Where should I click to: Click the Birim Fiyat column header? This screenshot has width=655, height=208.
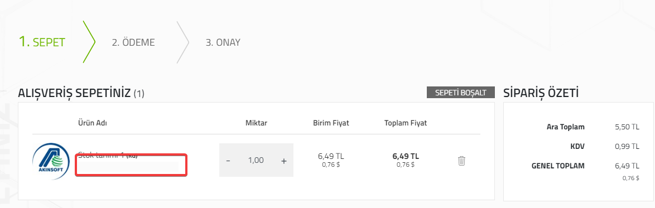point(331,123)
